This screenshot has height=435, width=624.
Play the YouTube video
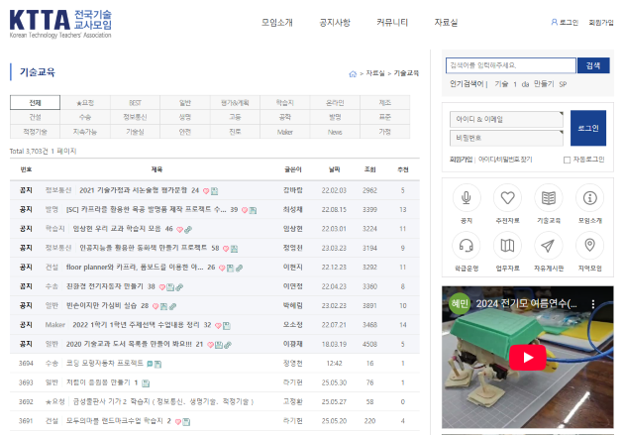click(x=520, y=357)
